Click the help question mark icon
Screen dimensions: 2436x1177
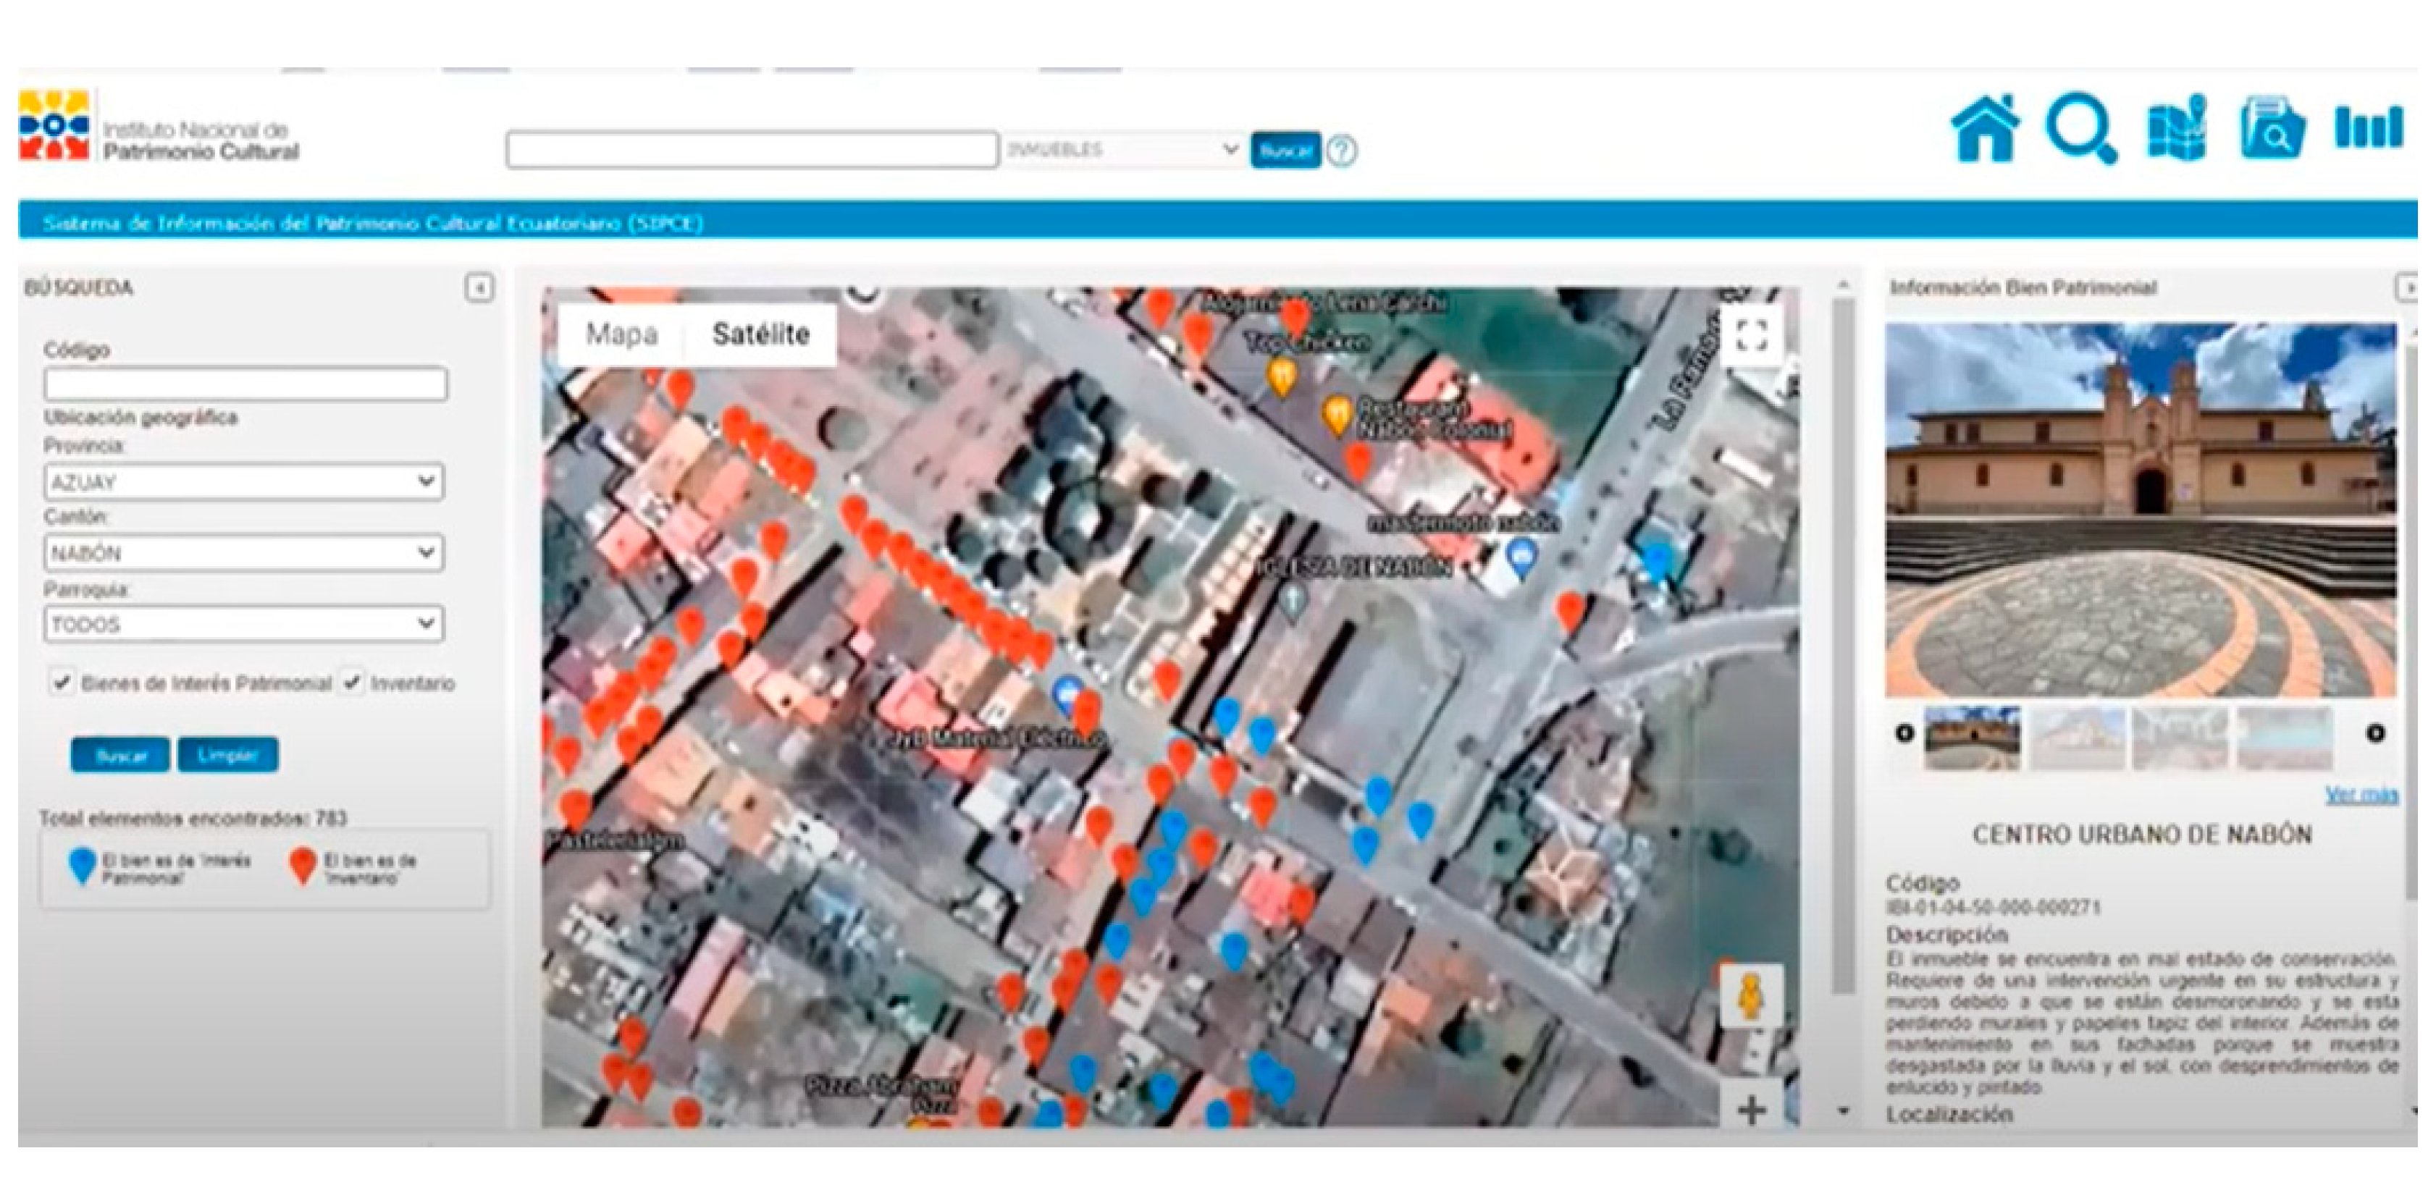click(x=1341, y=151)
